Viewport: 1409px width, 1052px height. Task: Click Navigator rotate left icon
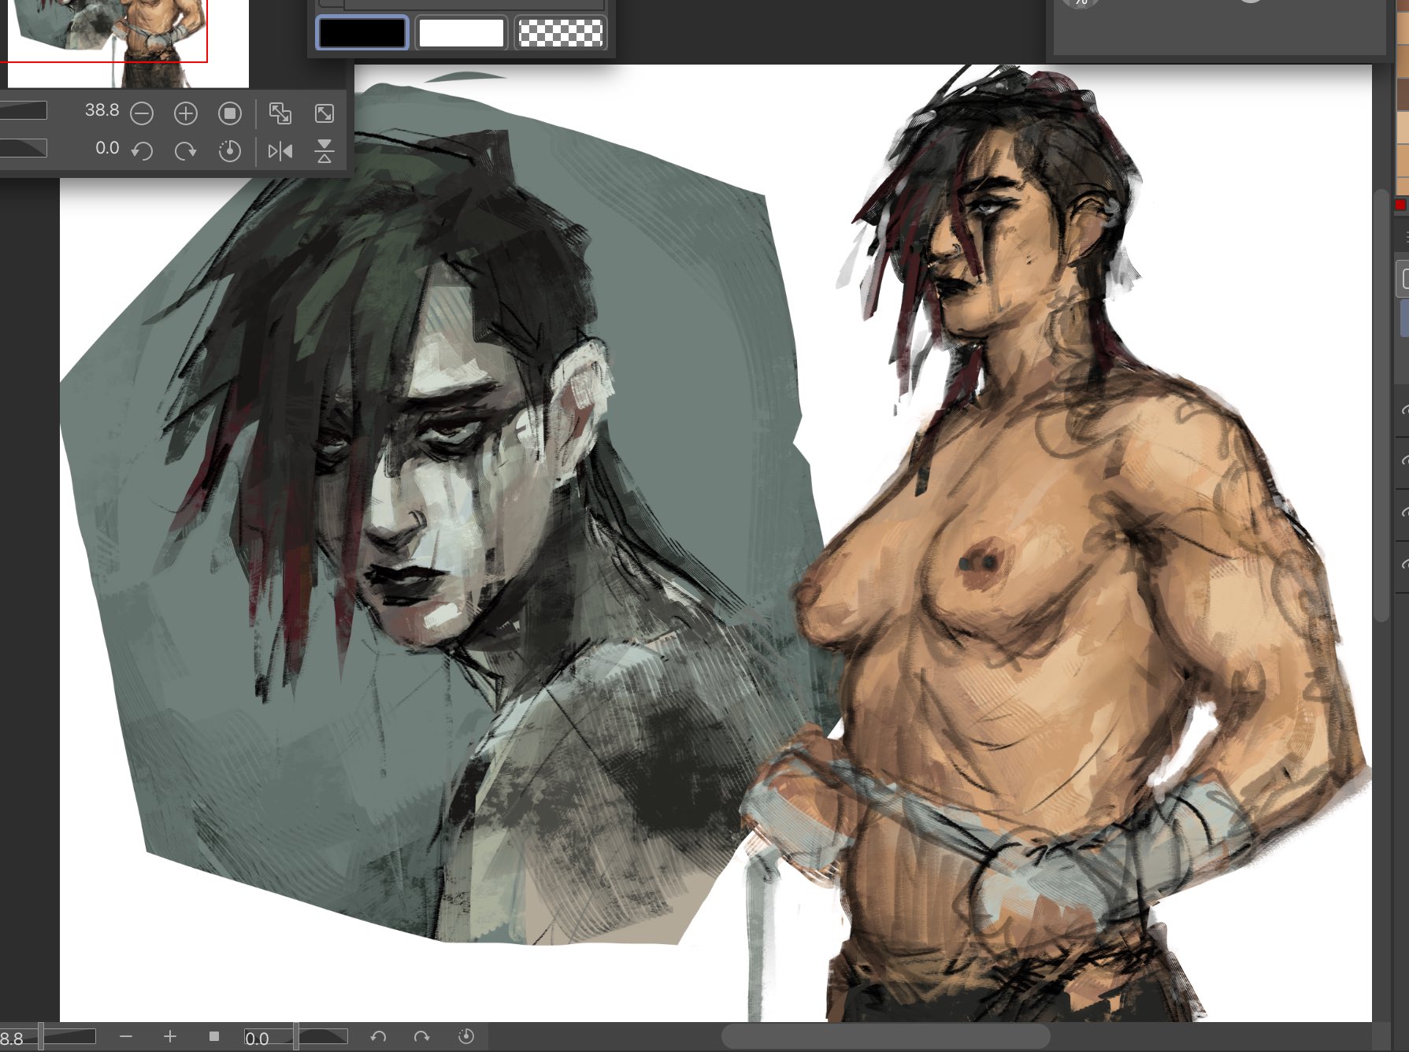point(142,150)
